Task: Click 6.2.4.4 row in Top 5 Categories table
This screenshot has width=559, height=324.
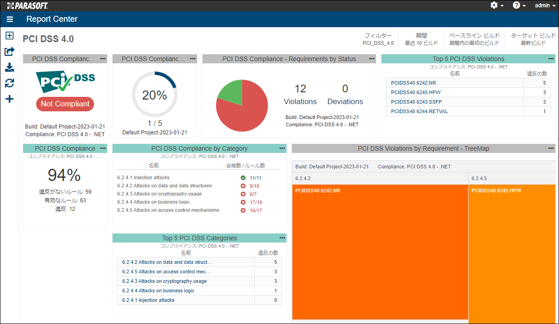Action: (199, 291)
